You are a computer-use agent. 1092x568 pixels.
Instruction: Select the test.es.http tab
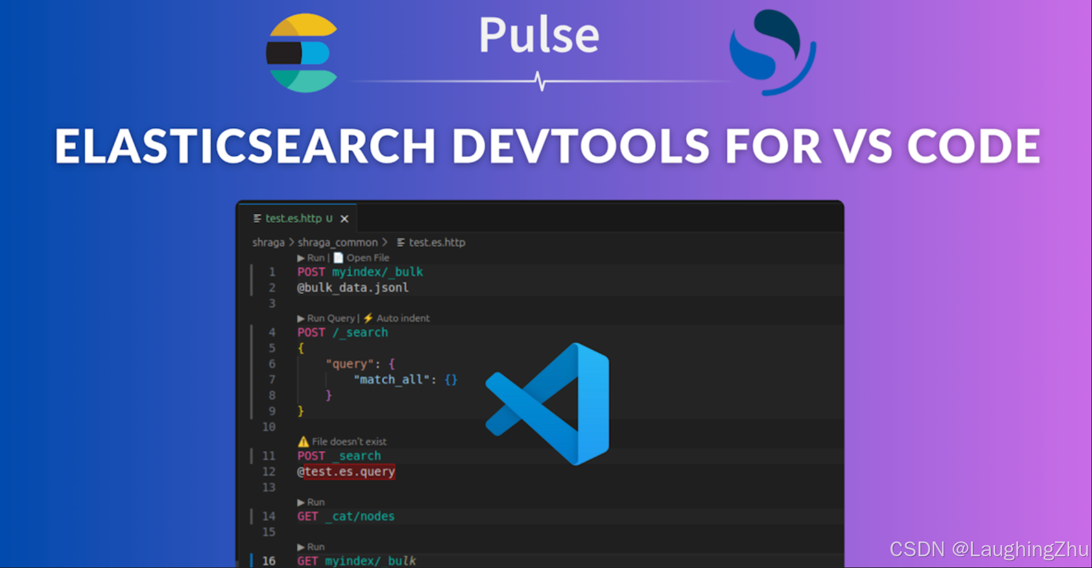(299, 218)
